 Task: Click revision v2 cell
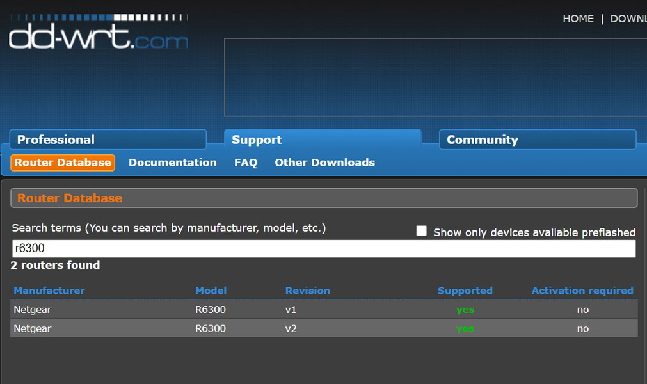[291, 328]
